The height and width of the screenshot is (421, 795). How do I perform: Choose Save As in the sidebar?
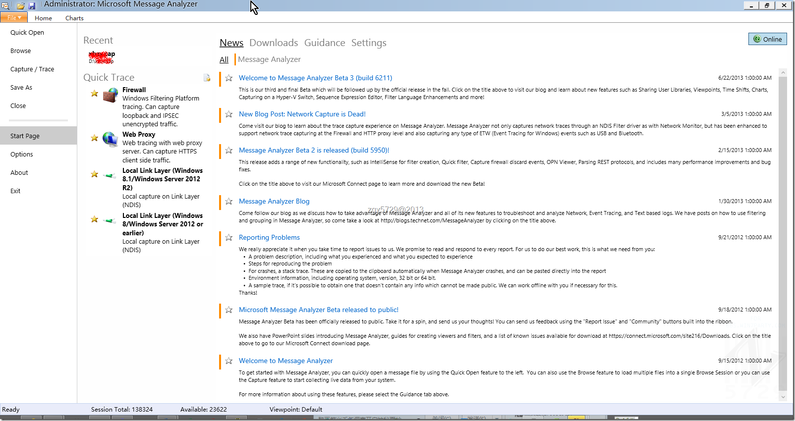click(x=21, y=88)
